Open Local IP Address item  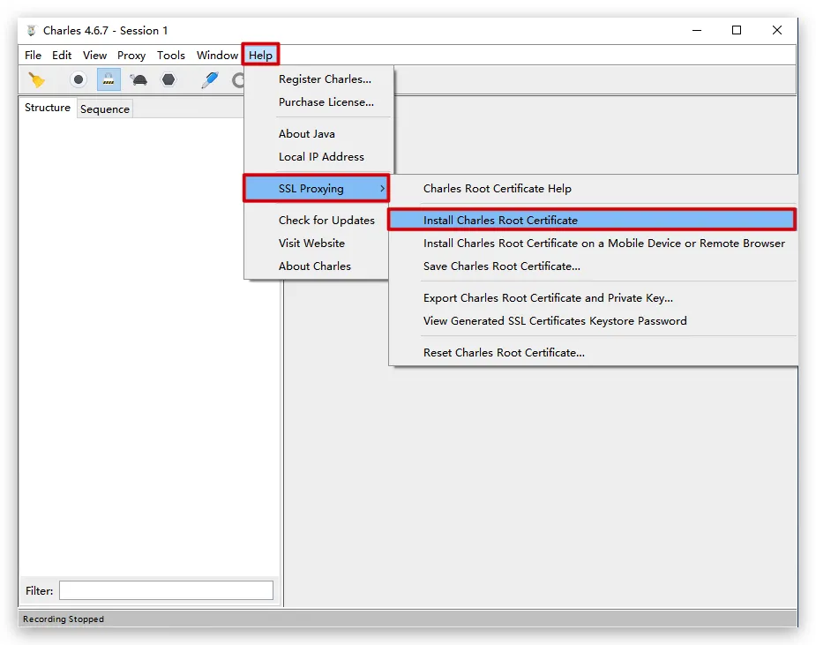[x=321, y=157]
